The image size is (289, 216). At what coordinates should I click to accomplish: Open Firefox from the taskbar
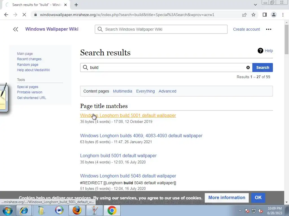[77, 210]
